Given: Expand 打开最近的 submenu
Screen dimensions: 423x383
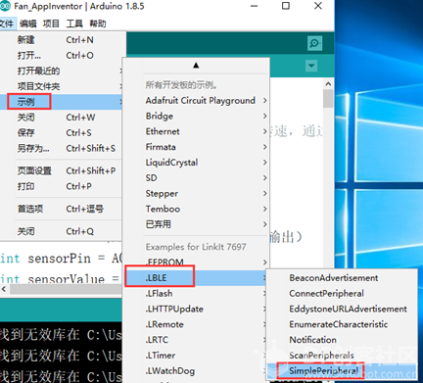Looking at the screenshot, I should tap(62, 71).
